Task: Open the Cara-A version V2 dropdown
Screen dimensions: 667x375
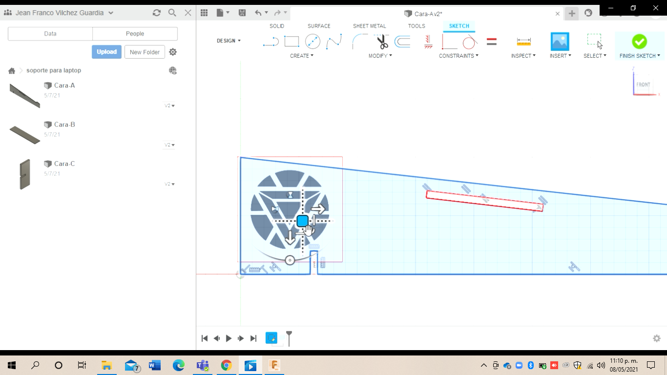Action: coord(169,105)
